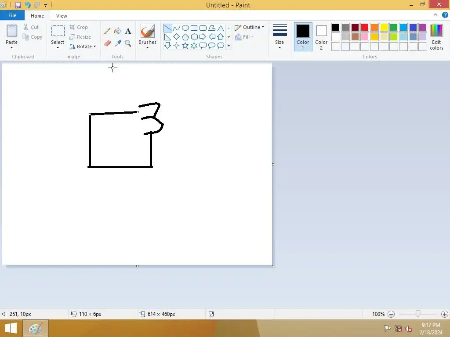Image resolution: width=450 pixels, height=337 pixels.
Task: Choose the Rectangle shape
Action: point(194,28)
